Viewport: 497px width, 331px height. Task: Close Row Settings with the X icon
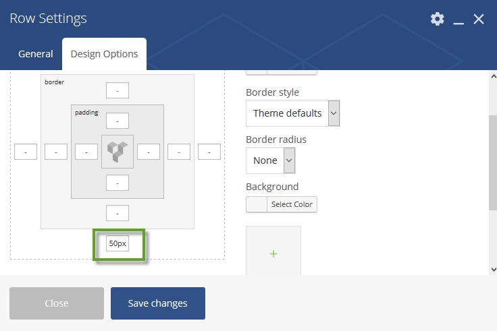tap(479, 19)
